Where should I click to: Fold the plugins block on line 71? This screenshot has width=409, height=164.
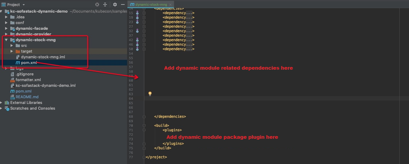click(x=144, y=130)
